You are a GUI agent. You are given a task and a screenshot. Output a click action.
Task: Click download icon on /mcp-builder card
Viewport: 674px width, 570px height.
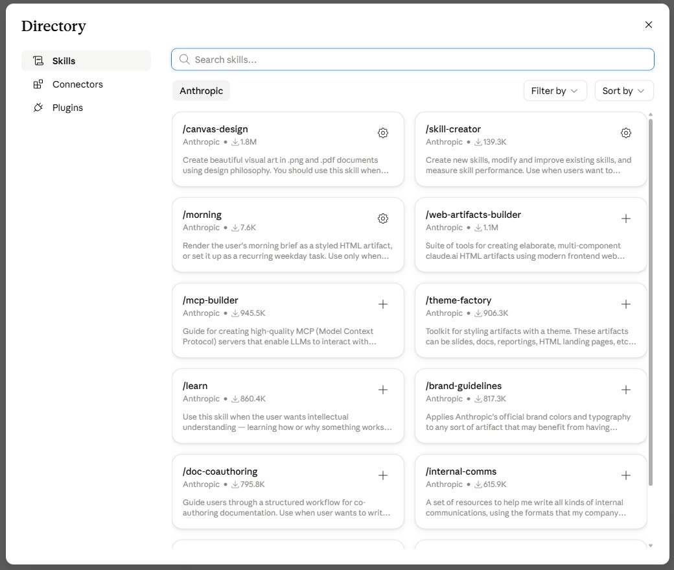(x=235, y=313)
